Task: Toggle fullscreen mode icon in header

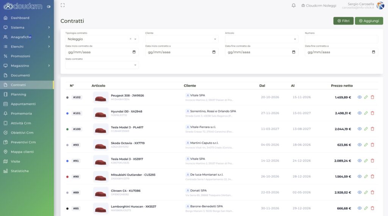Action: click(x=63, y=5)
